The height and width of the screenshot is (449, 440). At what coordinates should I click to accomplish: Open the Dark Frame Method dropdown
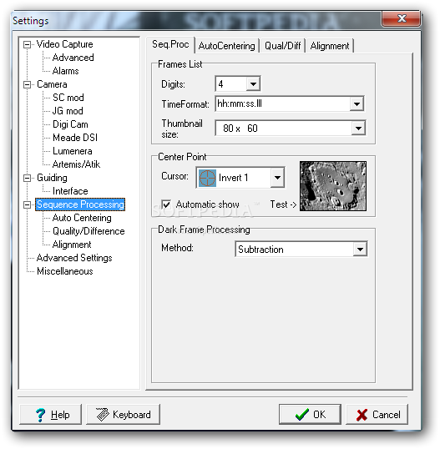pyautogui.click(x=360, y=250)
